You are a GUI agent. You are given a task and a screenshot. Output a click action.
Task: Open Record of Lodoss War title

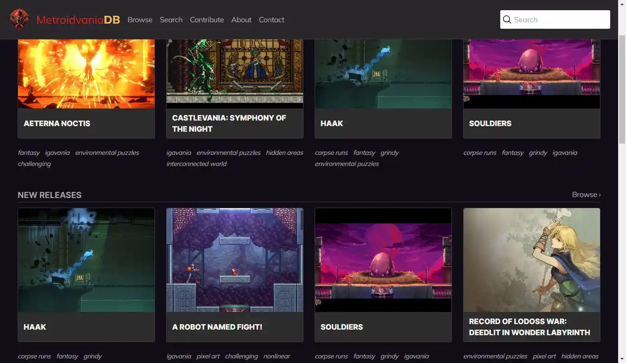(x=529, y=327)
